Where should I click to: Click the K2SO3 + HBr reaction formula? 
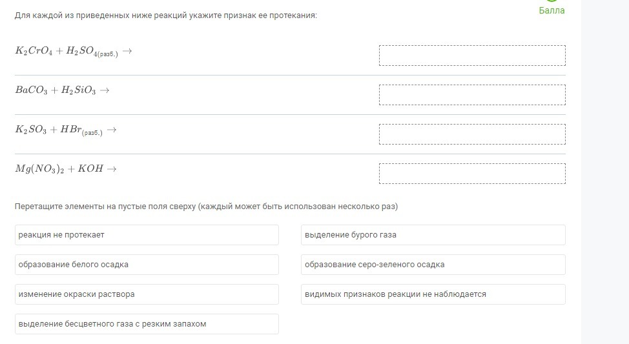66,130
